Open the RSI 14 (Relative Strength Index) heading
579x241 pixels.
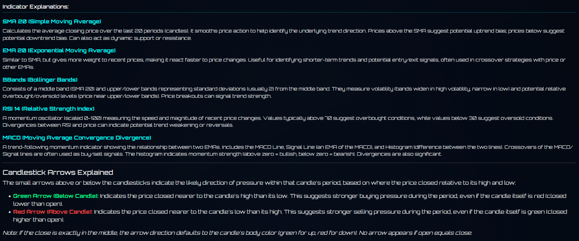(49, 109)
